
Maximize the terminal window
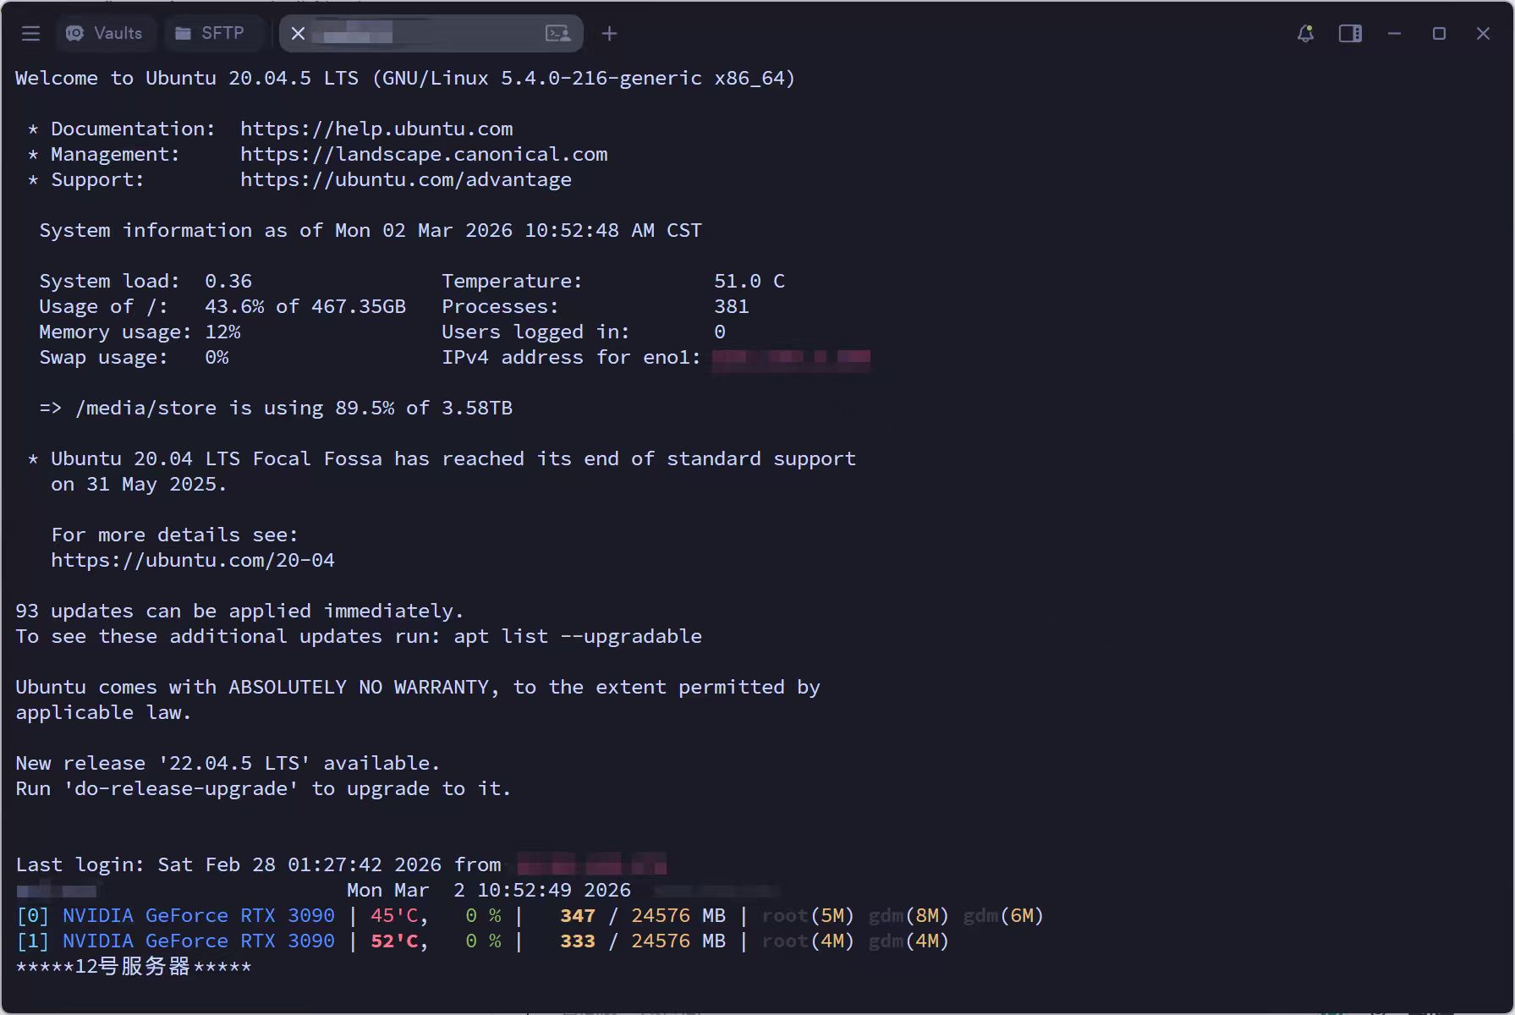coord(1439,34)
